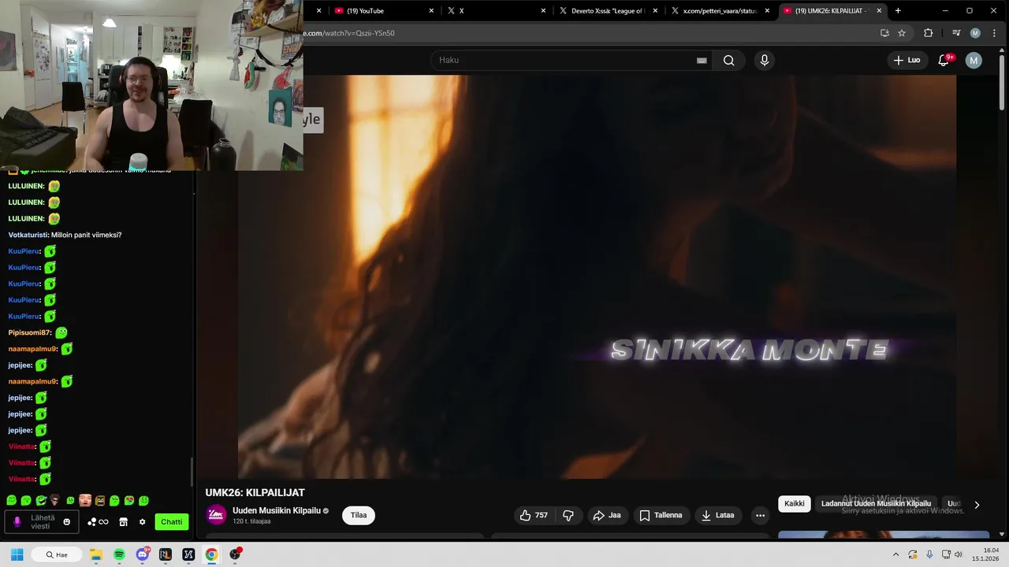Close the Dexerto tab

(x=655, y=11)
